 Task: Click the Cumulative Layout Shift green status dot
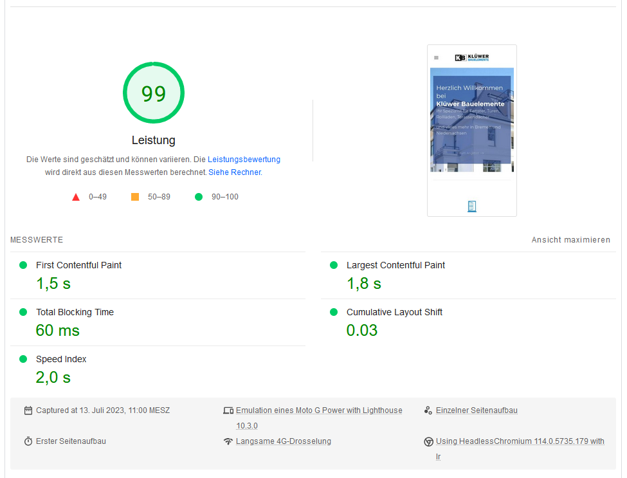pos(334,312)
